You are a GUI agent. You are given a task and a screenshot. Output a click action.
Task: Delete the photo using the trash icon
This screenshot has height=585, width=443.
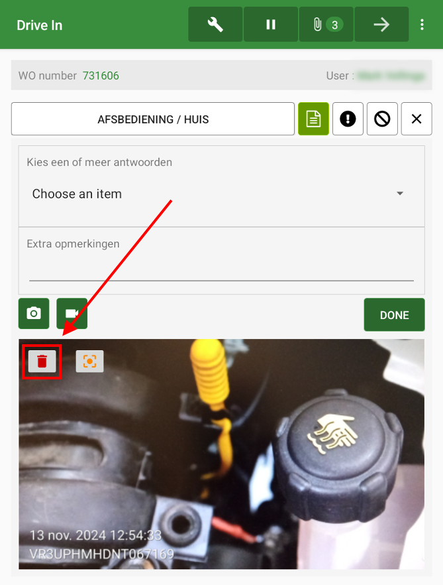pyautogui.click(x=42, y=361)
